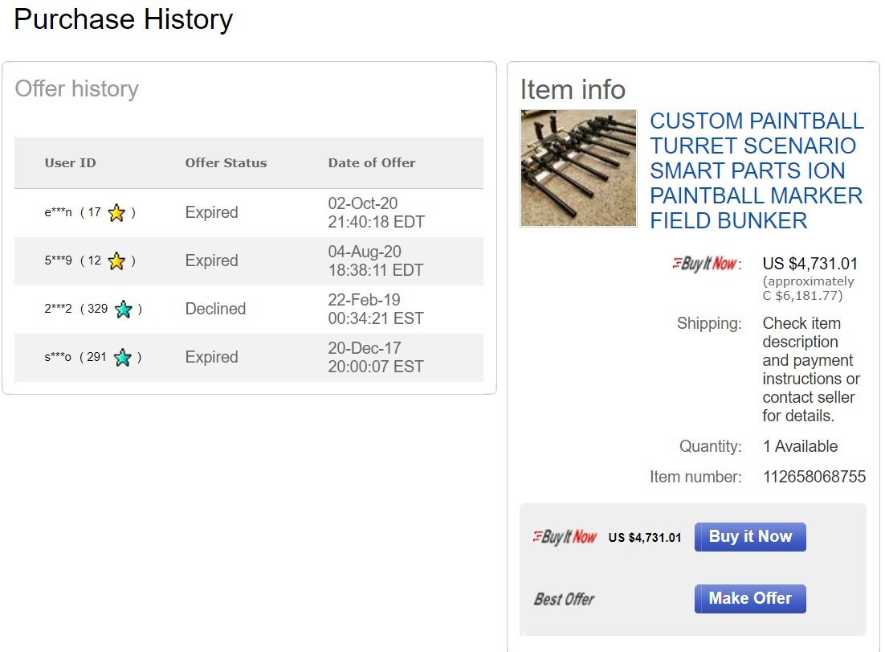This screenshot has height=652, width=885.
Task: Open the paintball turret item thumbnail
Action: click(578, 168)
